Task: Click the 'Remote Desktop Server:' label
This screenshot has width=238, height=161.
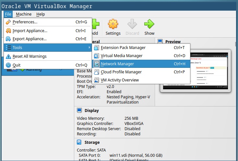Action: tap(99, 129)
